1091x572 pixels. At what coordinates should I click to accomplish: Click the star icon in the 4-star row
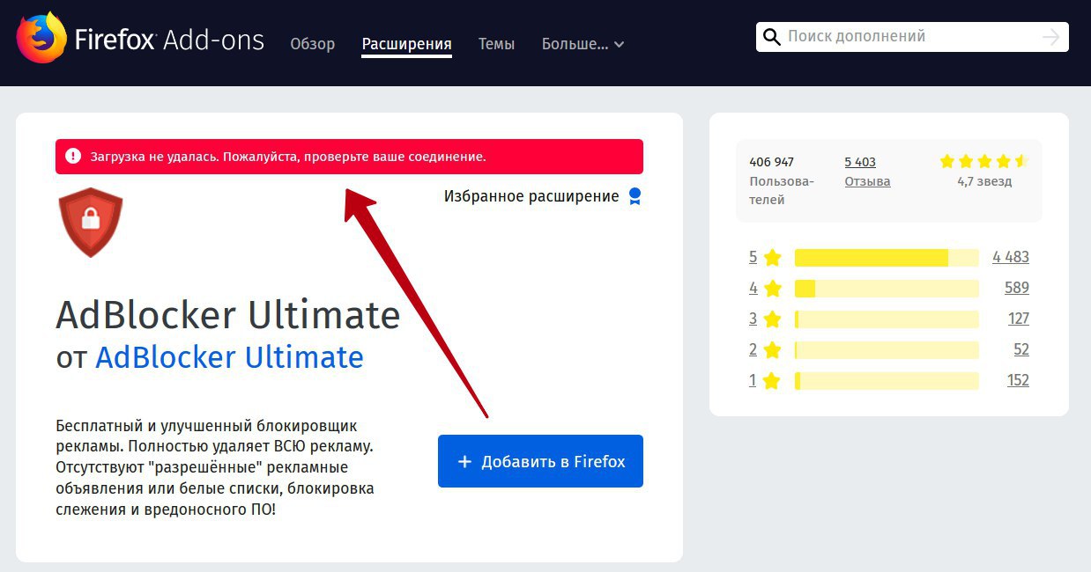click(x=773, y=289)
